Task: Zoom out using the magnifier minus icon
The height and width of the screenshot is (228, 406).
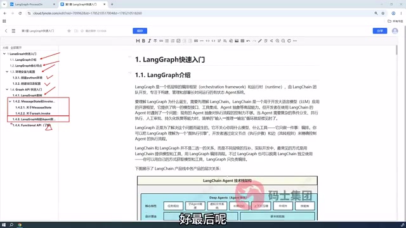Action: pyautogui.click(x=284, y=41)
